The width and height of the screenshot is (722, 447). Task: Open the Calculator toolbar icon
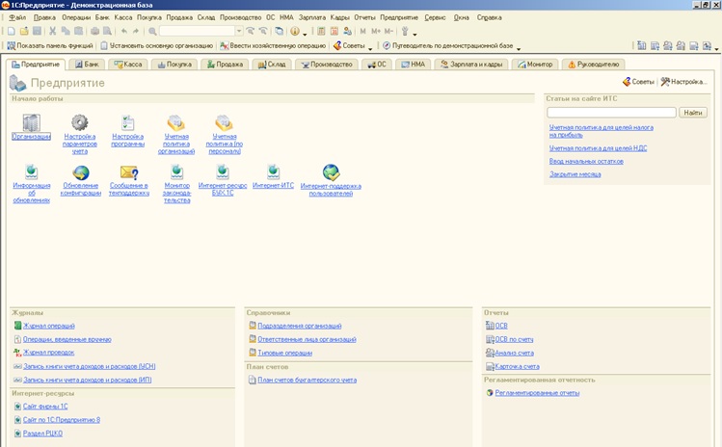tap(321, 31)
